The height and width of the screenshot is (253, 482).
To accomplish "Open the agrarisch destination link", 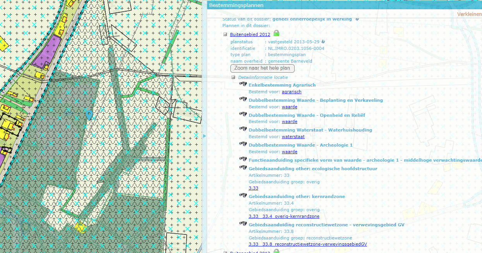I will pyautogui.click(x=292, y=92).
